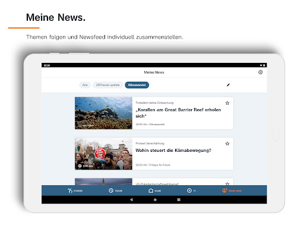
Task: Tap the pencil edit topics icon
Action: coord(228,85)
